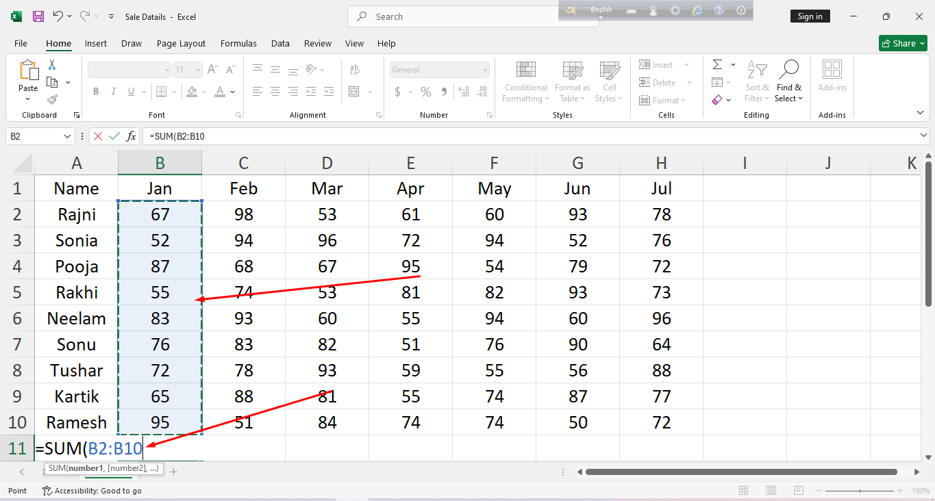Switch to the Page Layout tab
The image size is (935, 501).
(181, 43)
